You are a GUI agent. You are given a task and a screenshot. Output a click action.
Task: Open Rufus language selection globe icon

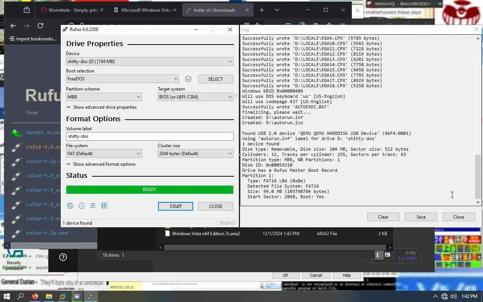tap(70, 206)
